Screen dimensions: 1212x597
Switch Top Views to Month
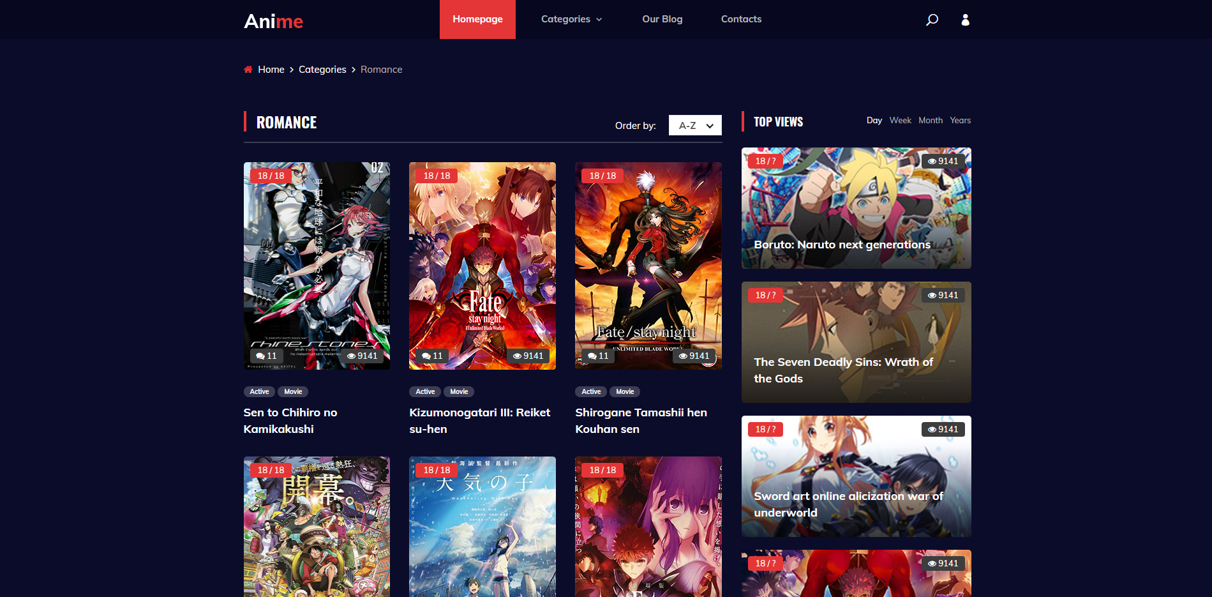(x=930, y=120)
